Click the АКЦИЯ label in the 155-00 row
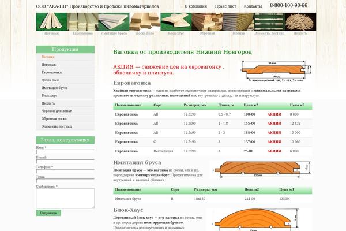 274,124
